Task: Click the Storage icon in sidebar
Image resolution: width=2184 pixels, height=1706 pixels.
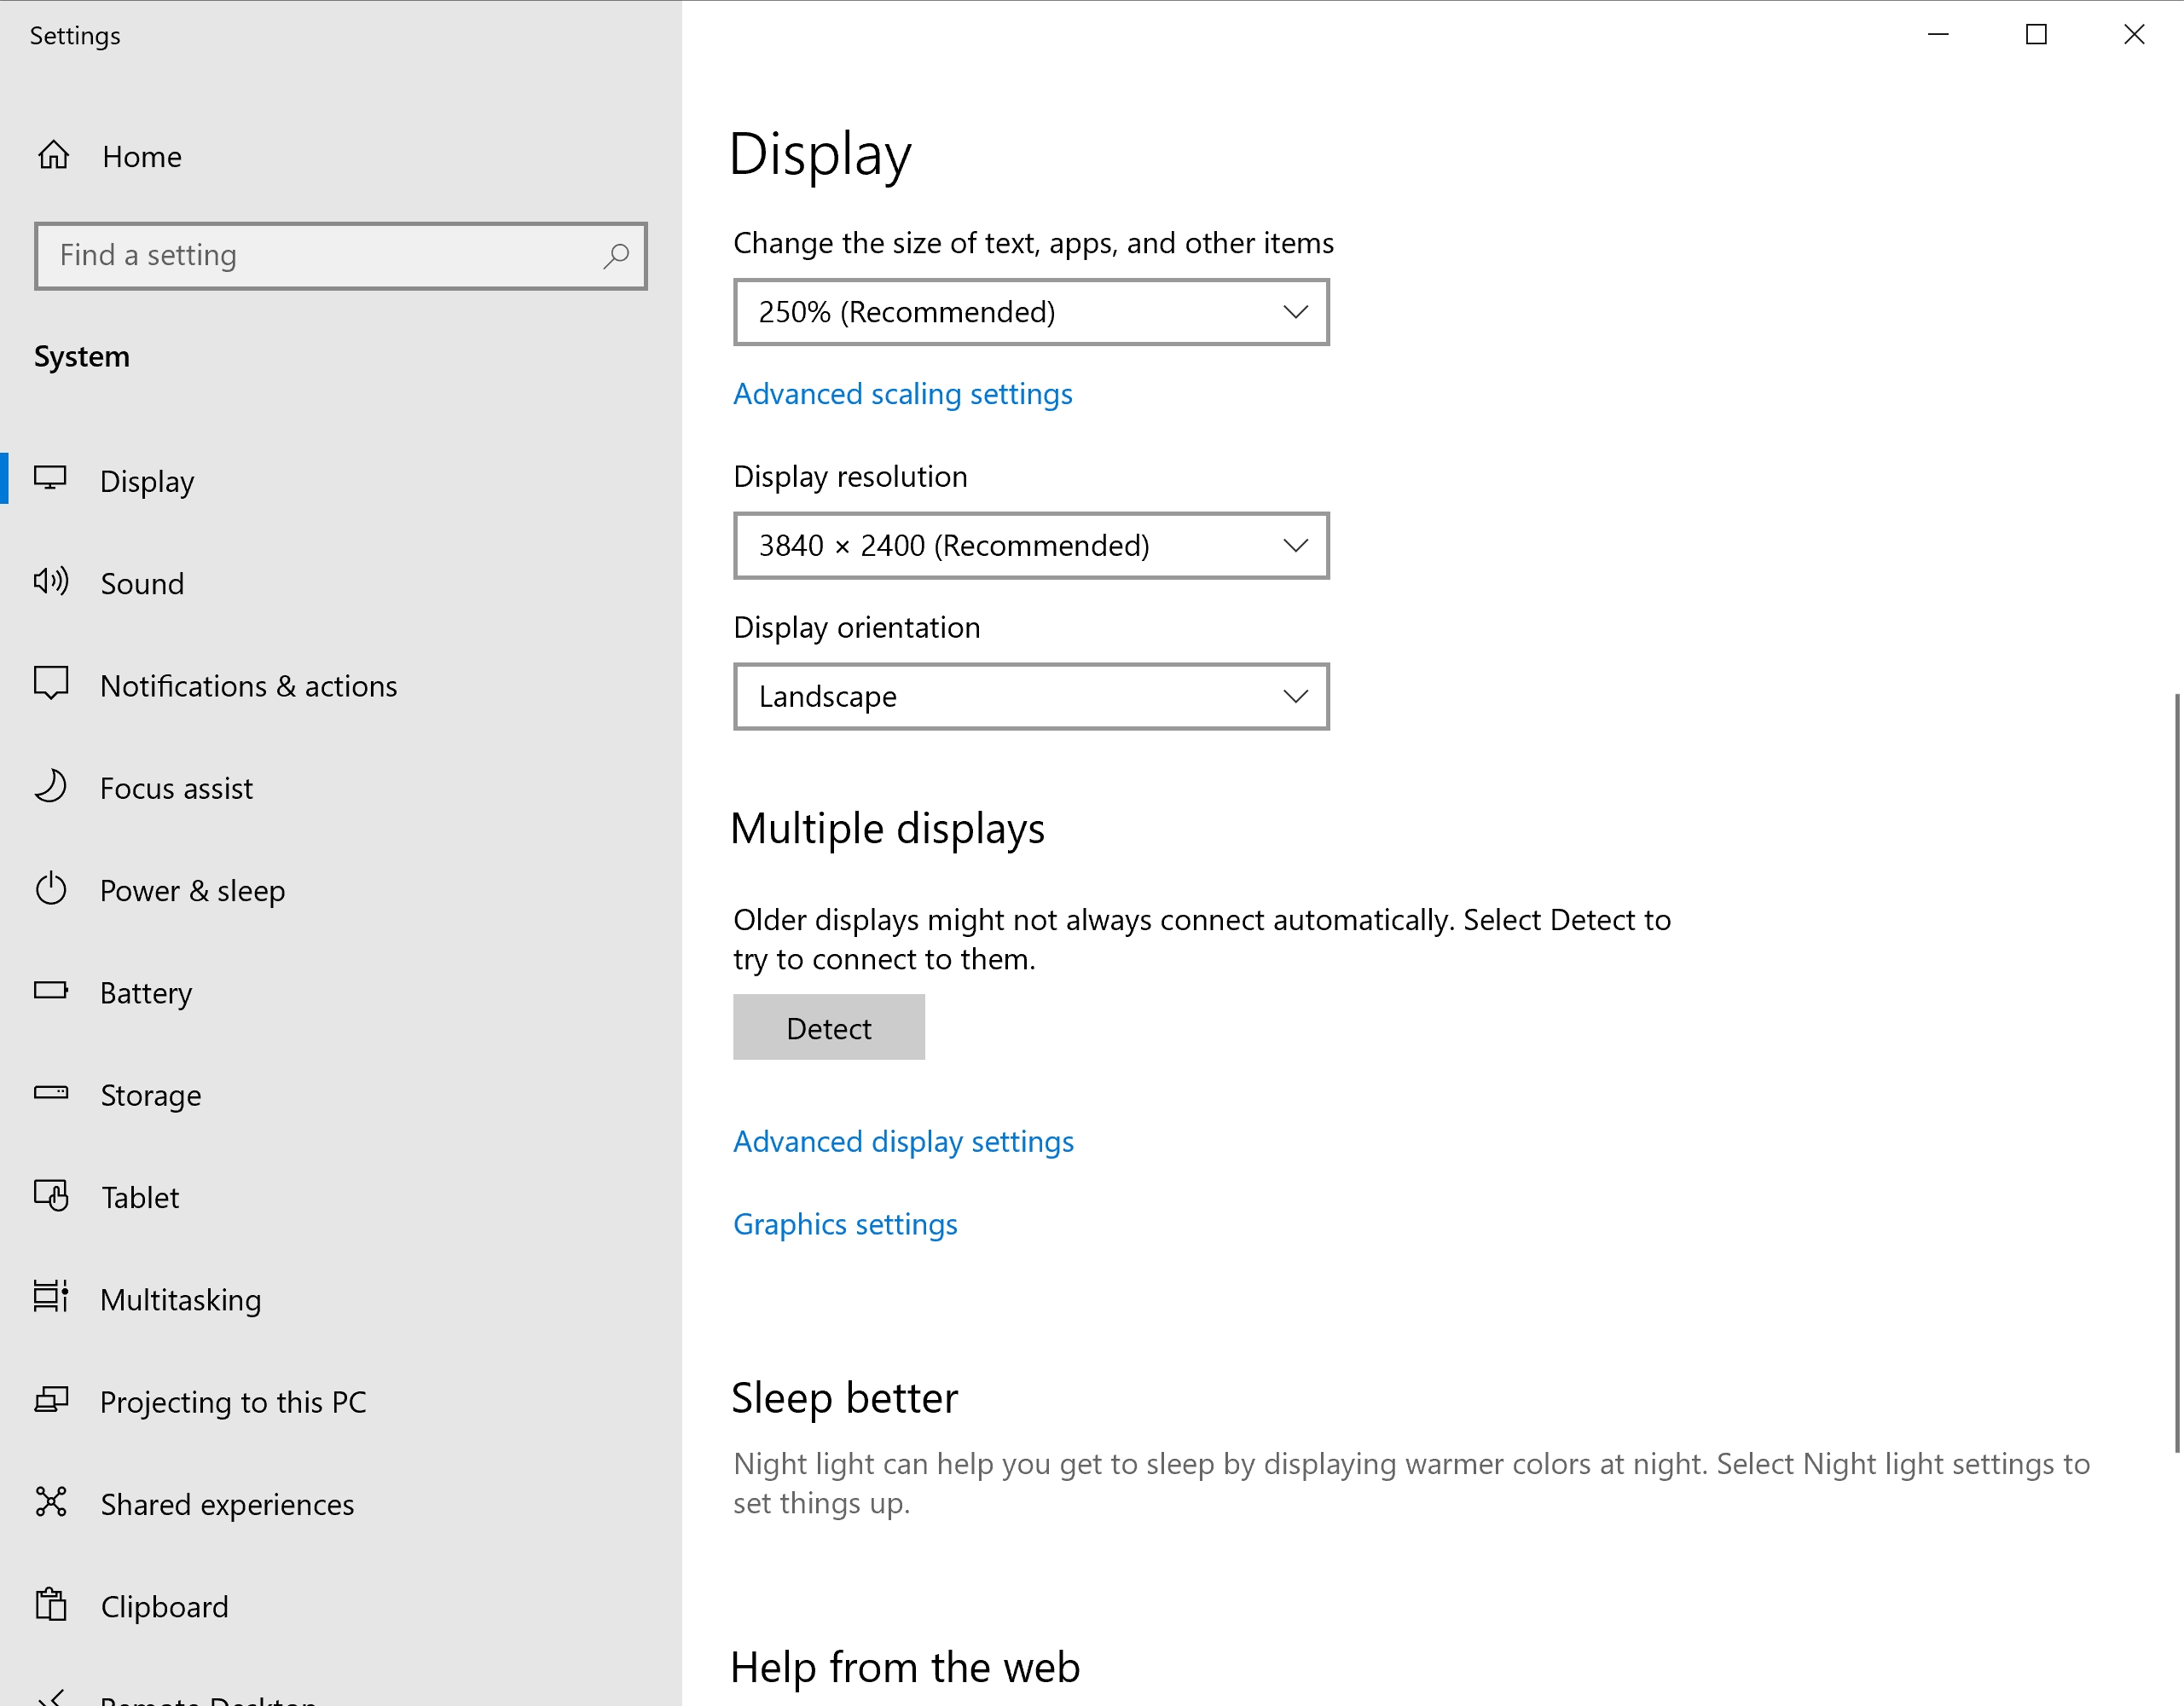Action: click(53, 1091)
